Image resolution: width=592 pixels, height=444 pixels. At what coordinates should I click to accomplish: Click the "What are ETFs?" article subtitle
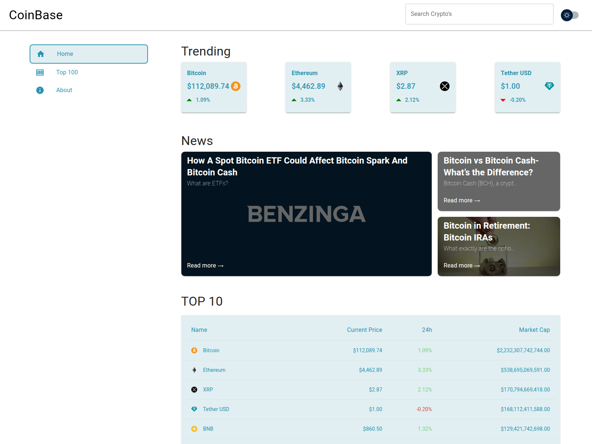point(208,184)
